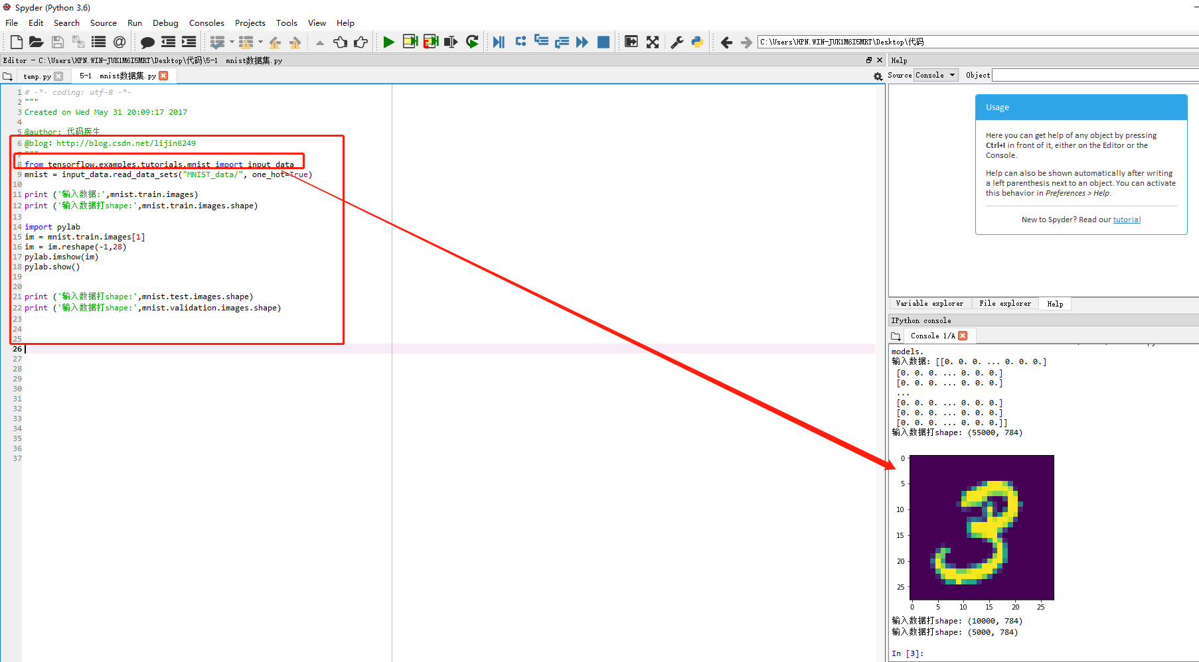Go back to the previous cursor position arrow
This screenshot has width=1199, height=662.
coord(726,42)
